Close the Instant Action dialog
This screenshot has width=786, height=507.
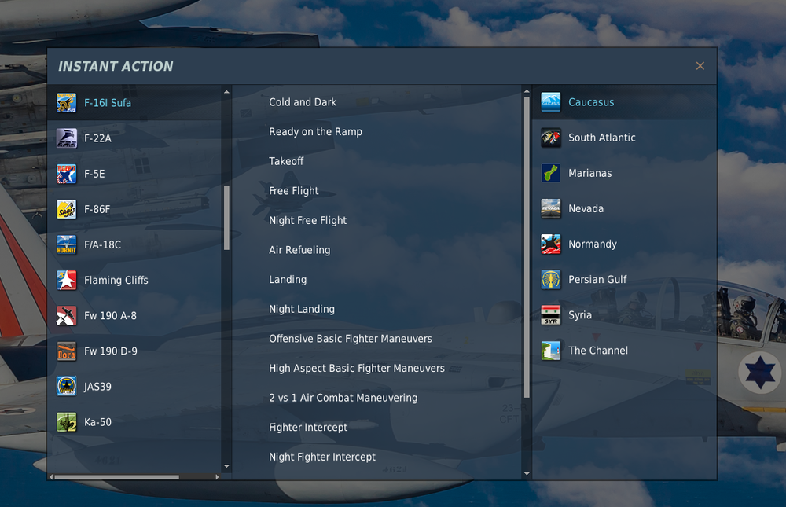click(x=700, y=66)
